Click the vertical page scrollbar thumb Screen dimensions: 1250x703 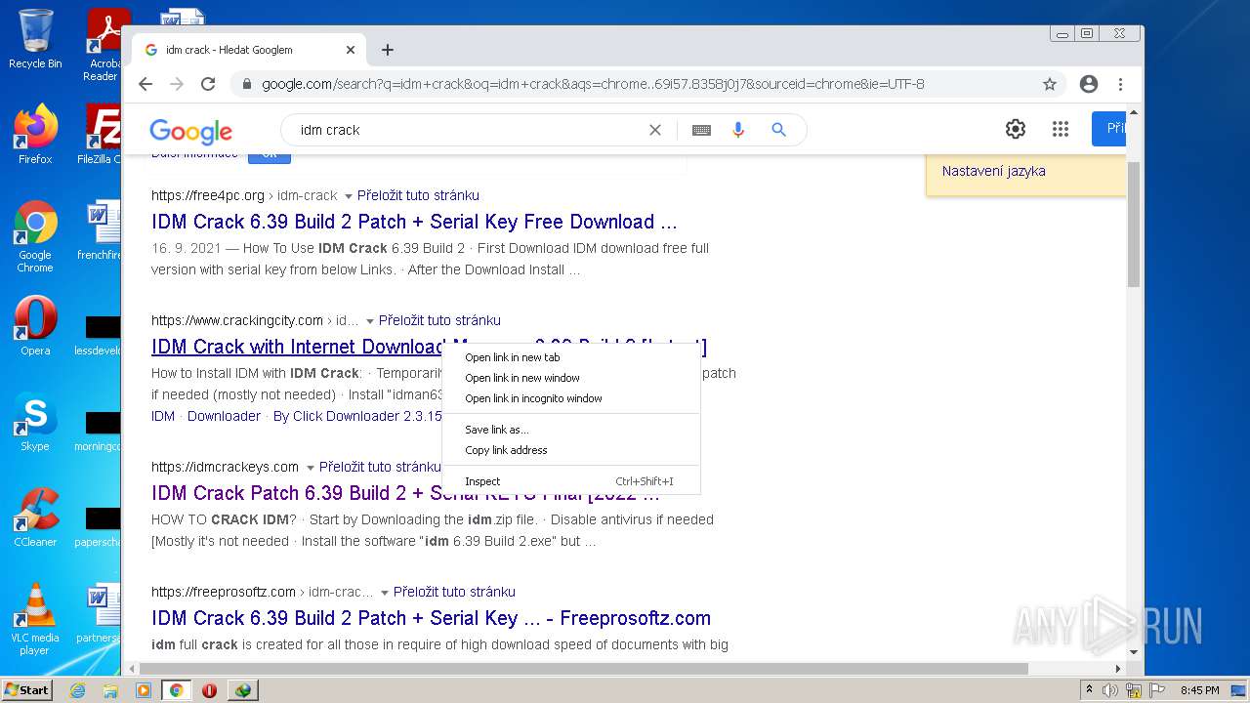point(1134,225)
